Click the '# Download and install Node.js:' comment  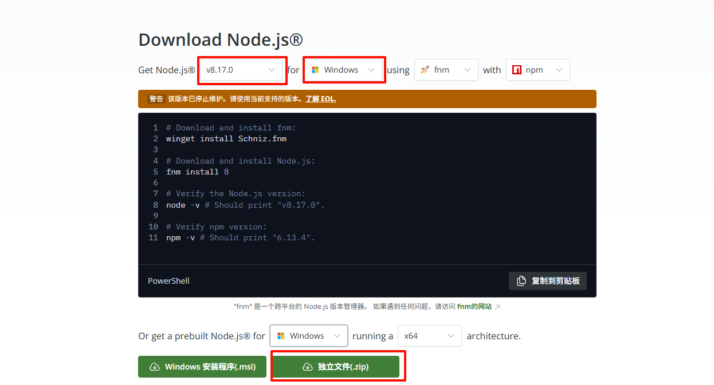pyautogui.click(x=241, y=161)
